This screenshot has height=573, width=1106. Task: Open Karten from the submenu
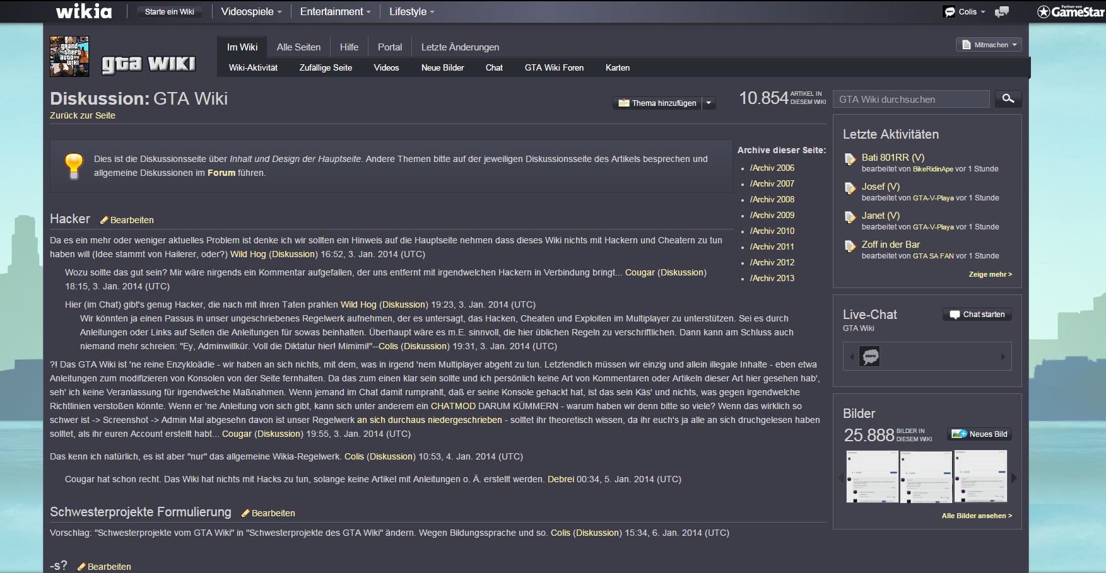(x=618, y=67)
